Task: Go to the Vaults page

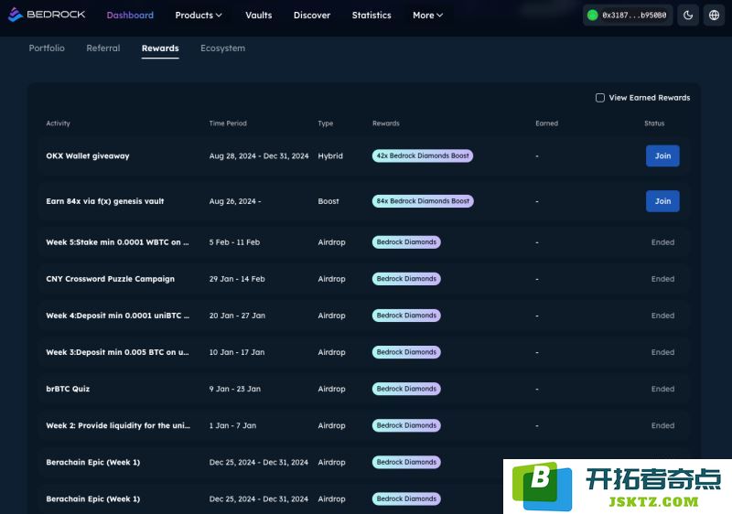Action: pos(259,15)
